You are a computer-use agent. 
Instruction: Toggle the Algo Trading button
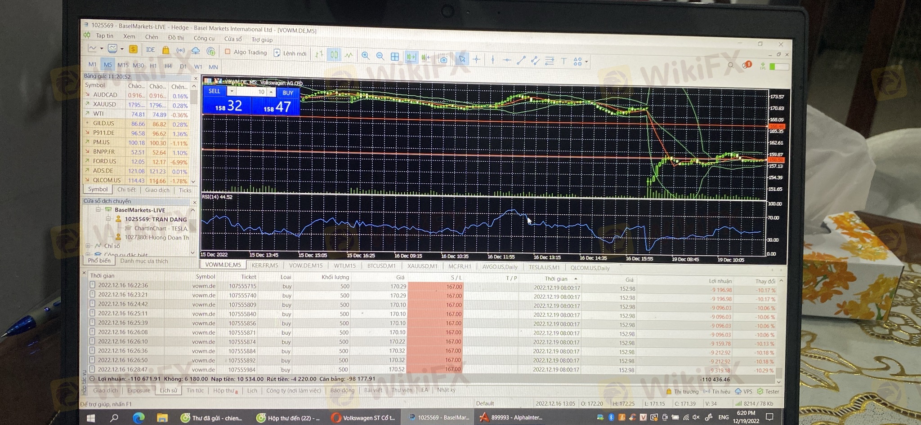pyautogui.click(x=246, y=52)
